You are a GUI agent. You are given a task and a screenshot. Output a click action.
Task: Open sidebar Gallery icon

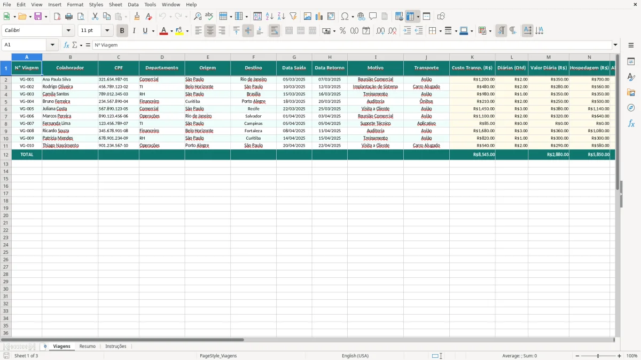631,93
